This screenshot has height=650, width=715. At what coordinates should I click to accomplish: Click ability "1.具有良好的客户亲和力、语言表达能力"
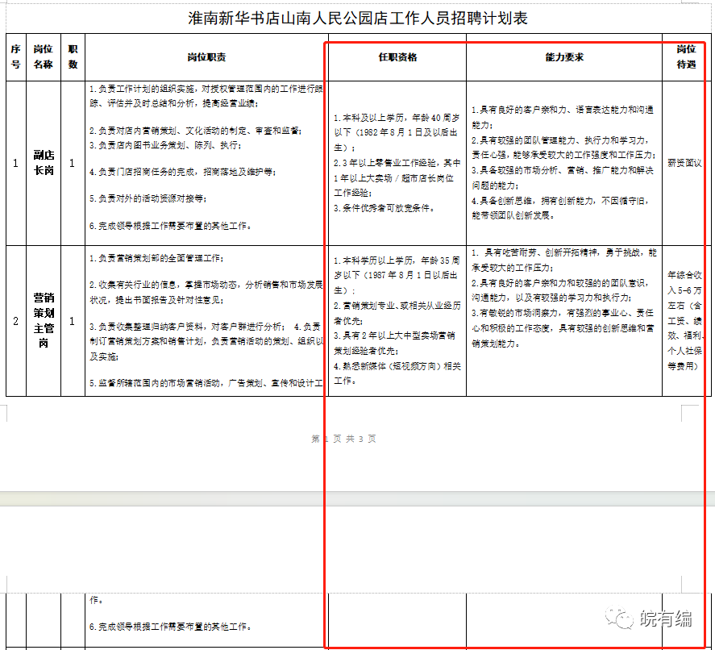(562, 117)
